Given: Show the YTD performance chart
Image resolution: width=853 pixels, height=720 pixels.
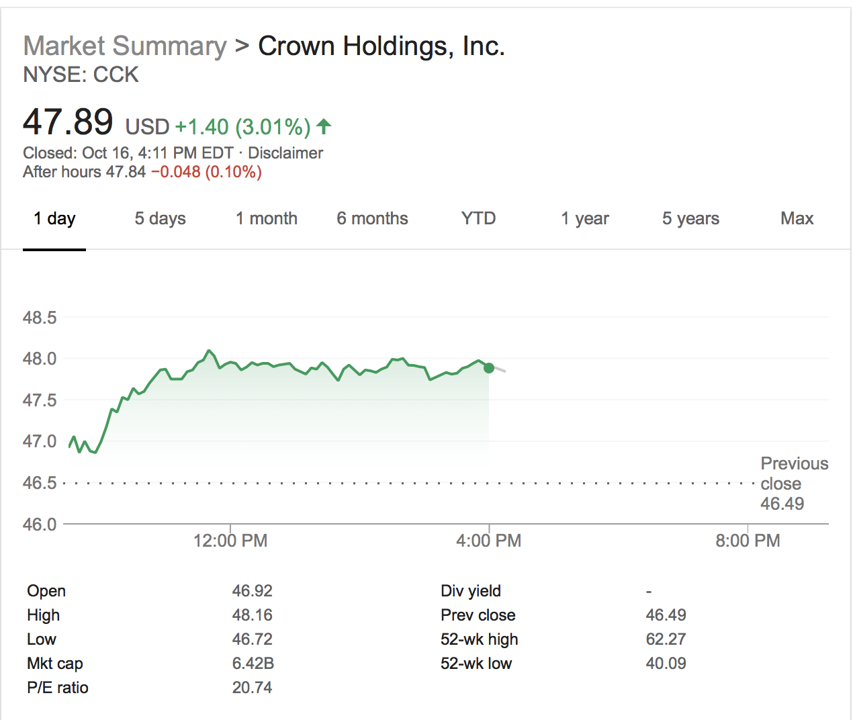Looking at the screenshot, I should coord(478,218).
